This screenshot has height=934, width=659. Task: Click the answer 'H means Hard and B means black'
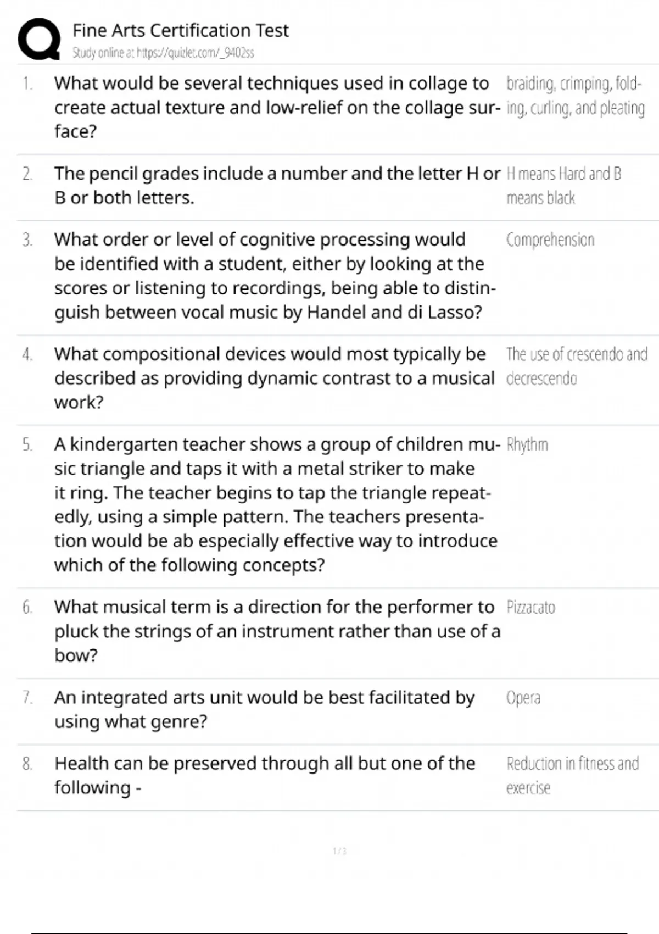tap(563, 186)
